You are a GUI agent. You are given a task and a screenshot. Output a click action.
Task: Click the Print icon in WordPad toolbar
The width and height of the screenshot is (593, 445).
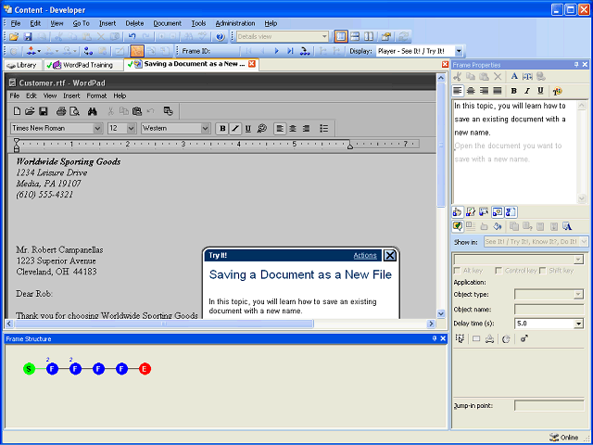point(61,111)
